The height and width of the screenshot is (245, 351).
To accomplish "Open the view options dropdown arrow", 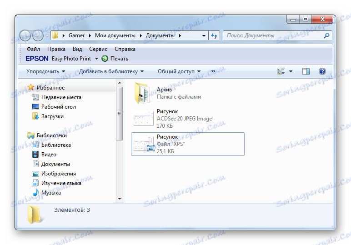I will (x=291, y=71).
